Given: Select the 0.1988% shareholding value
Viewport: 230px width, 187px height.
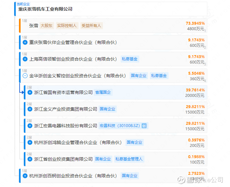Looking at the screenshot, I should point(197,157).
